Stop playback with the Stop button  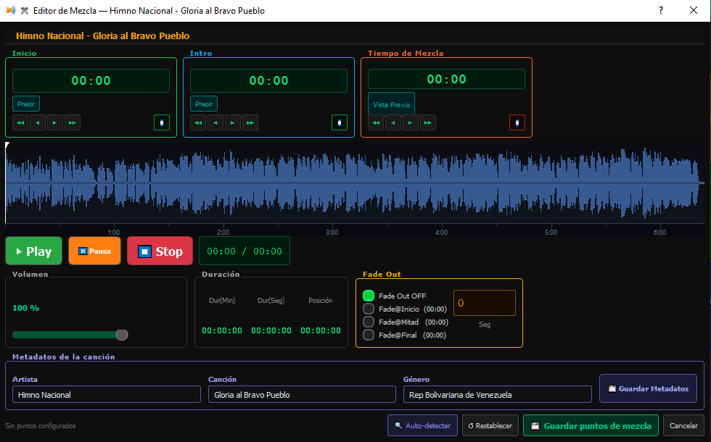(x=160, y=251)
